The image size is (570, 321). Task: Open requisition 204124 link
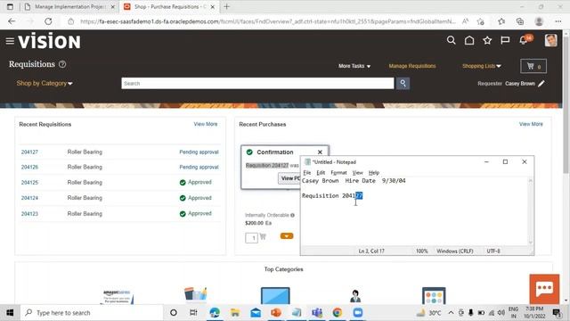click(29, 198)
